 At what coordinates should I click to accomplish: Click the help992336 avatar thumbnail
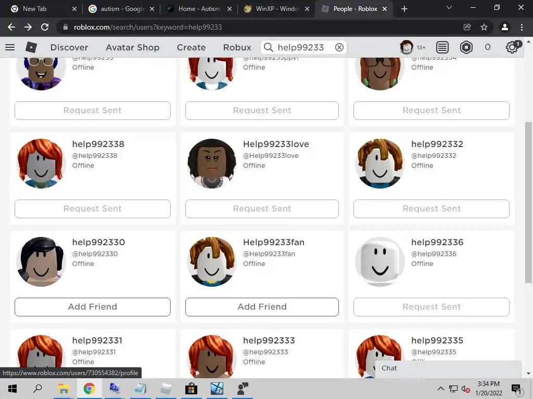pyautogui.click(x=379, y=262)
